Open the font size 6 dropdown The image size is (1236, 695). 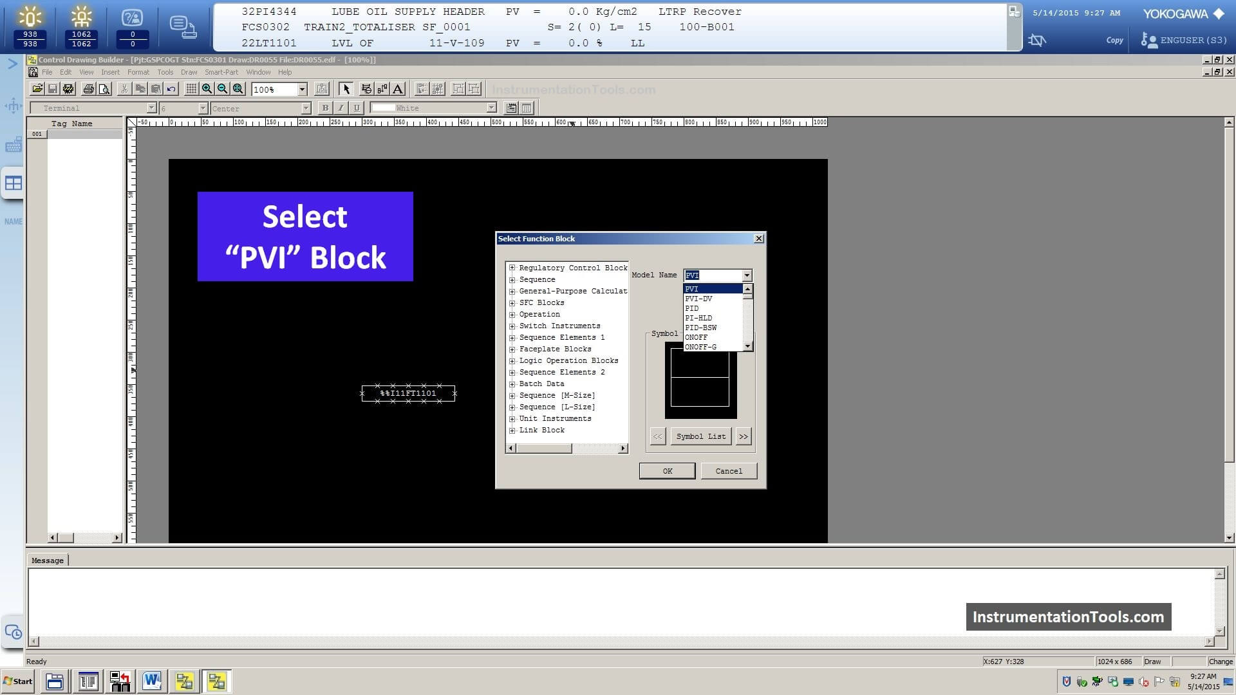click(203, 108)
